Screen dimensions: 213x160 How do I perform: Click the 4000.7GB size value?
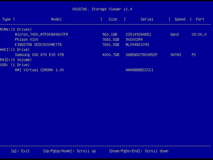click(111, 55)
